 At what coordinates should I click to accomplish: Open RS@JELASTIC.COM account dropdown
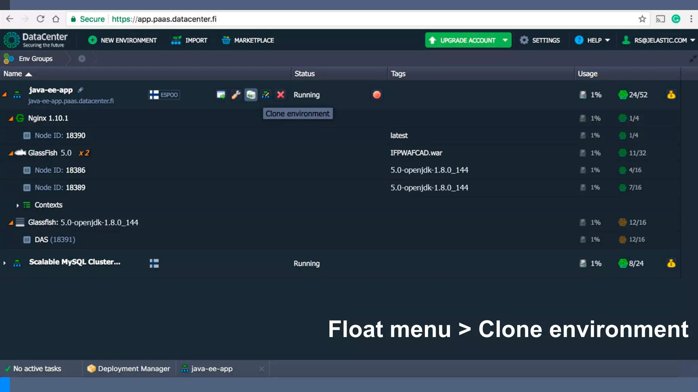[x=658, y=40]
